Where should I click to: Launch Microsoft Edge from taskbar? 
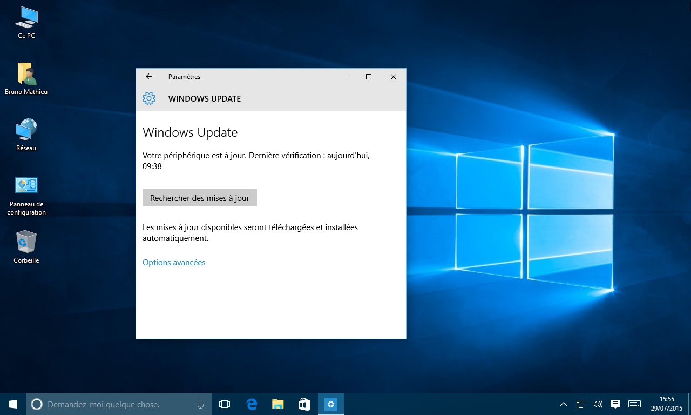coord(252,404)
